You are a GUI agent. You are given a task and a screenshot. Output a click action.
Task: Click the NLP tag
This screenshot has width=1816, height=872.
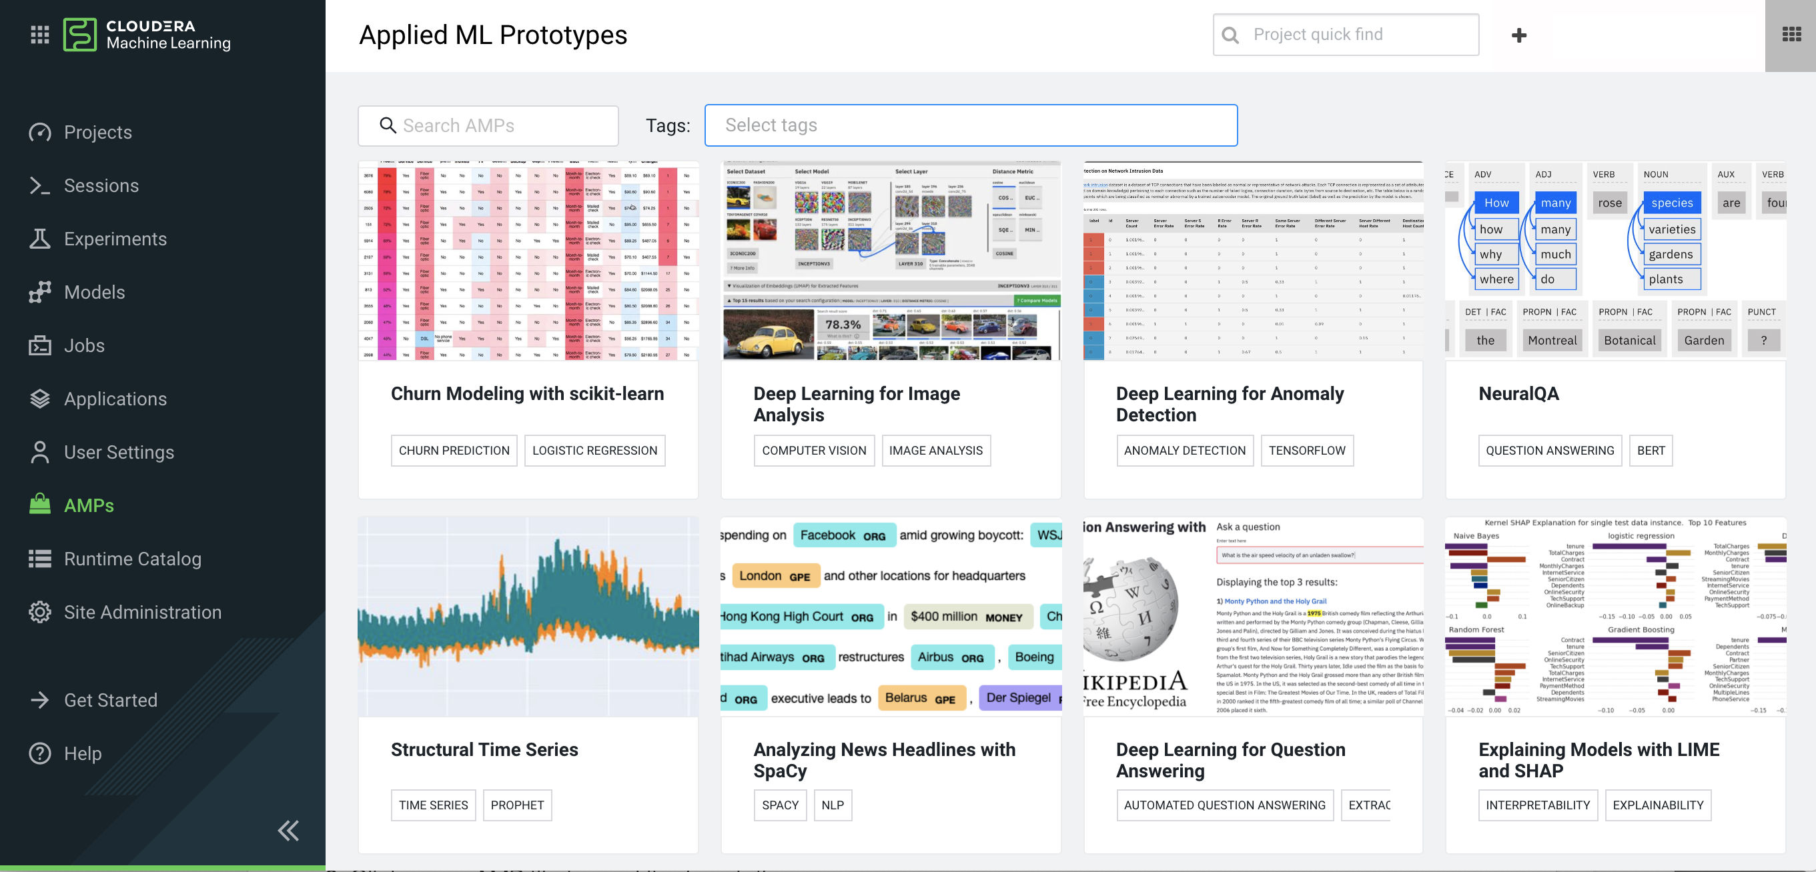coord(832,805)
